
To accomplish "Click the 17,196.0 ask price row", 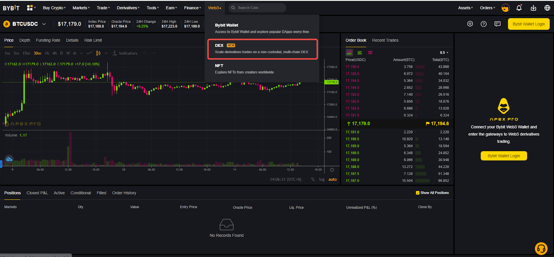I will (x=397, y=67).
